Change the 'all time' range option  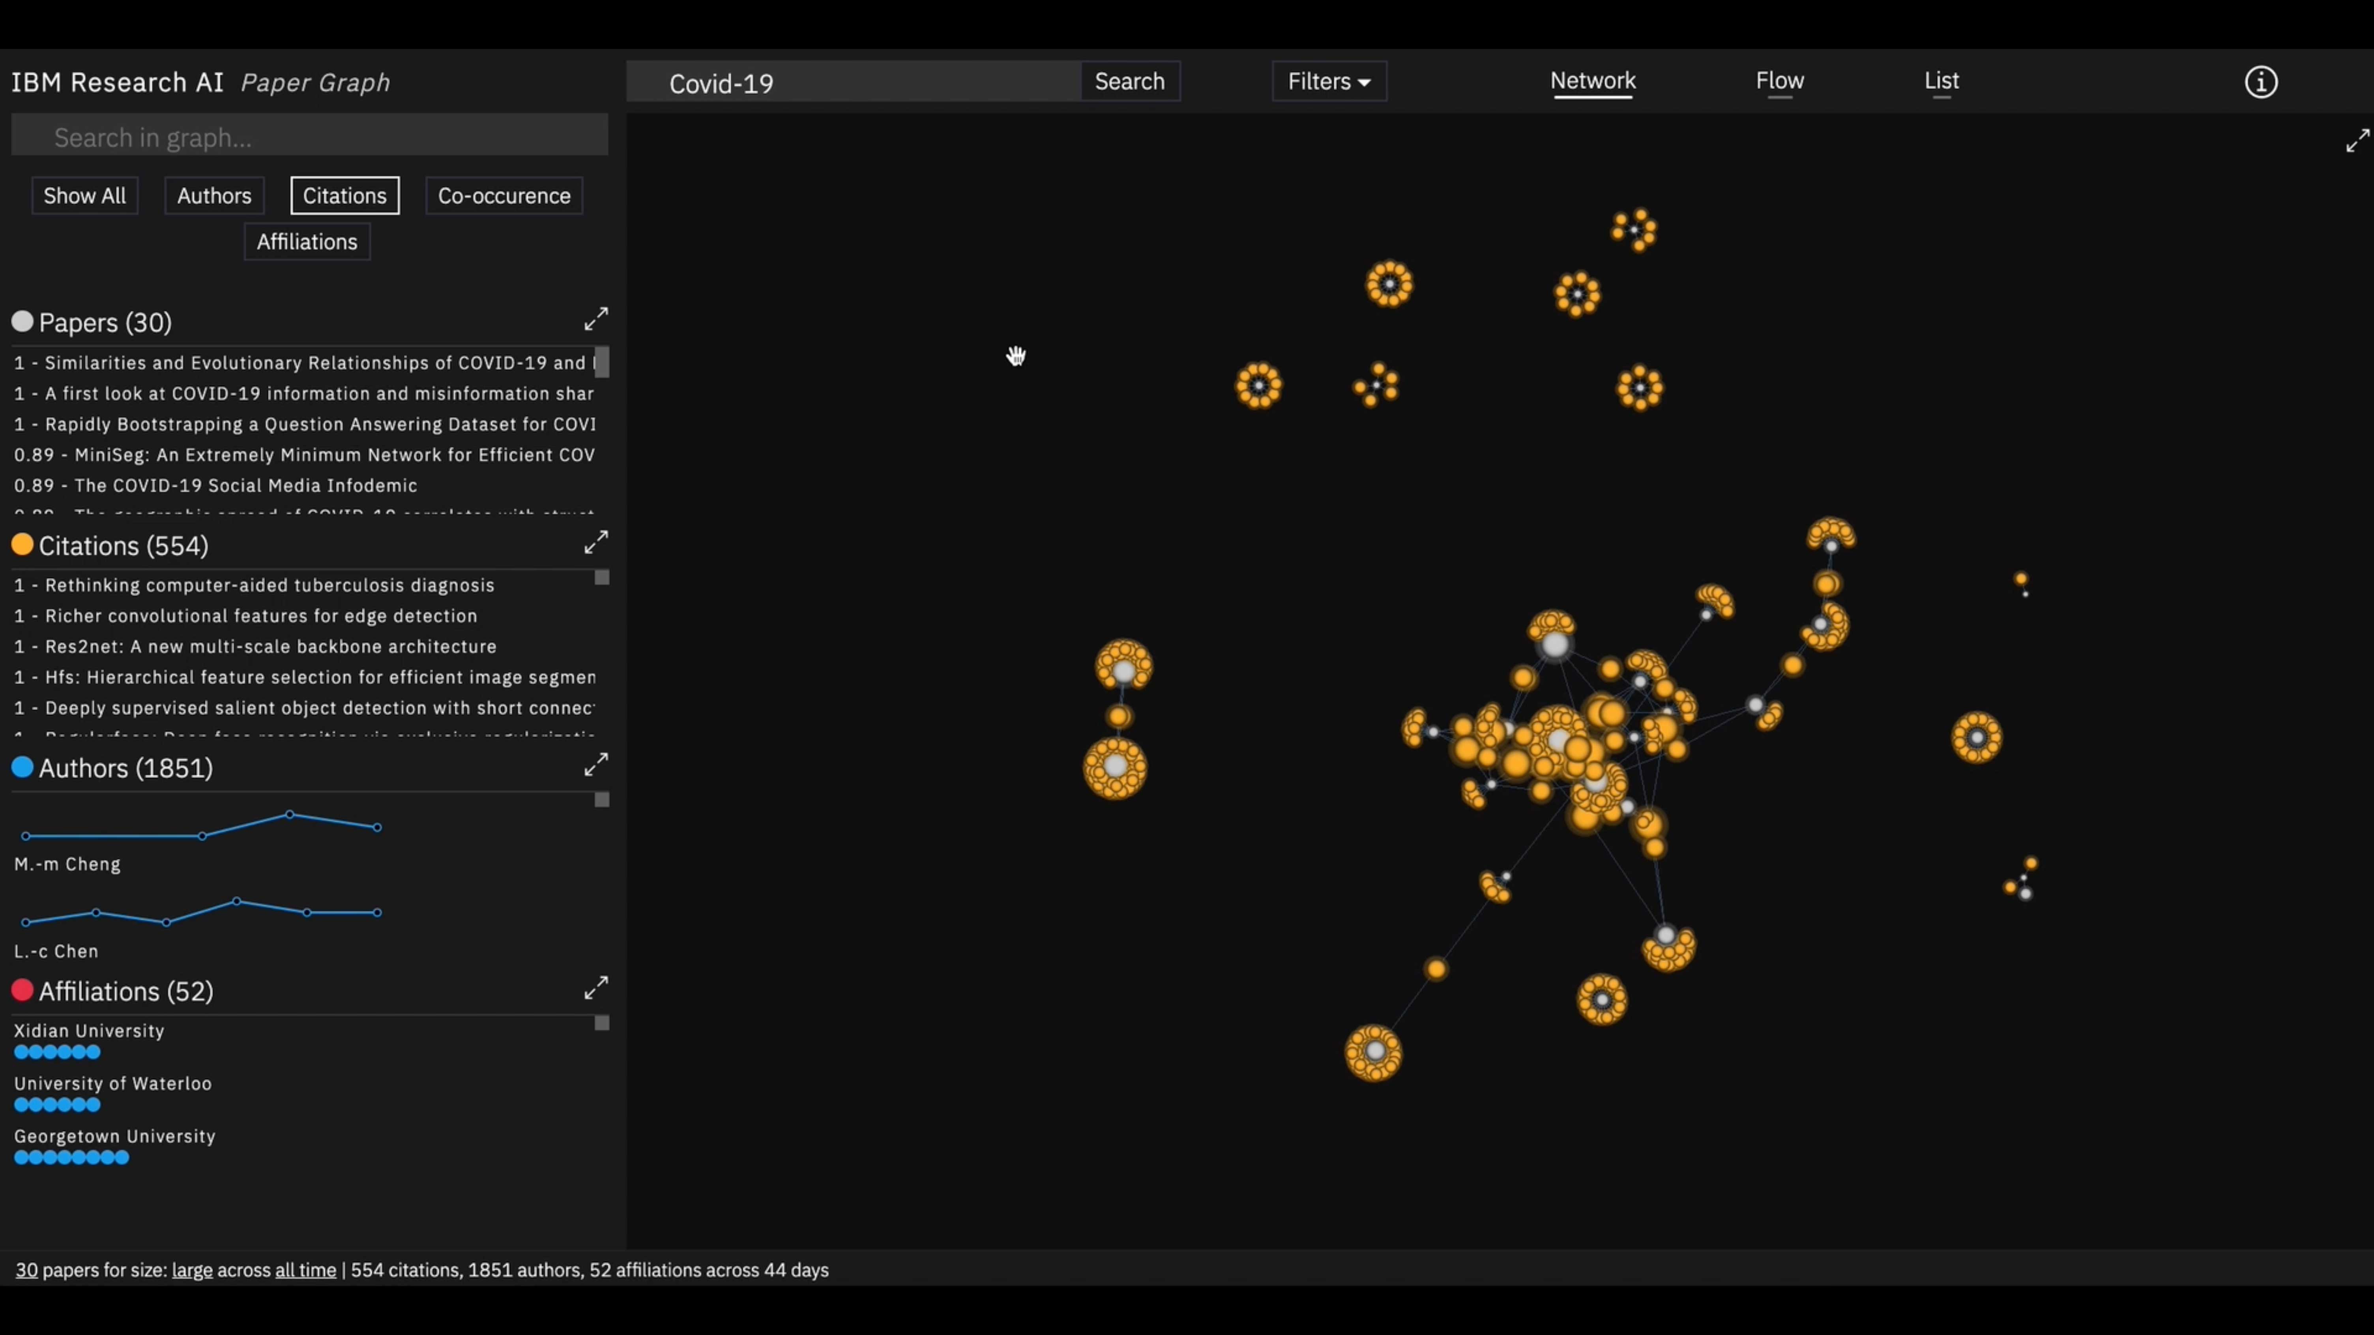pyautogui.click(x=305, y=1270)
